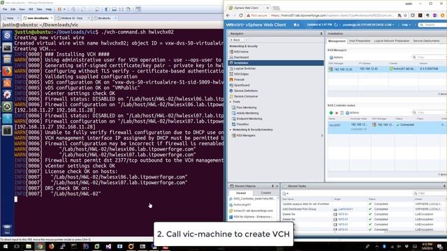Select Logical Switches in Navigator

click(x=244, y=68)
